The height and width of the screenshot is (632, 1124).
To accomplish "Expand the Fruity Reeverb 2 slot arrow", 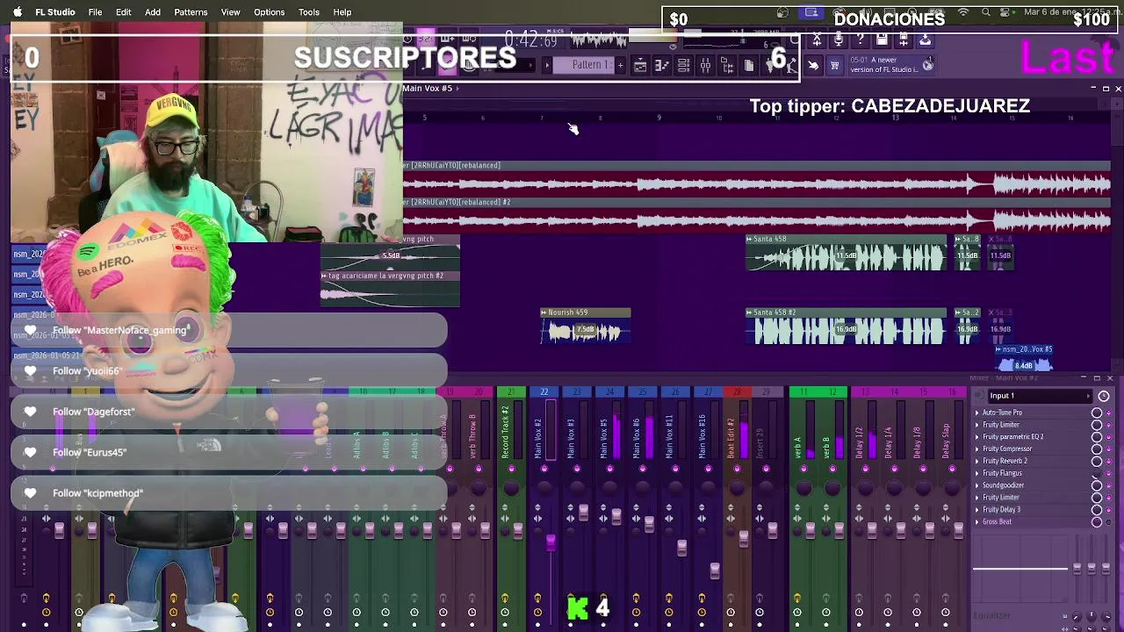I will click(976, 461).
